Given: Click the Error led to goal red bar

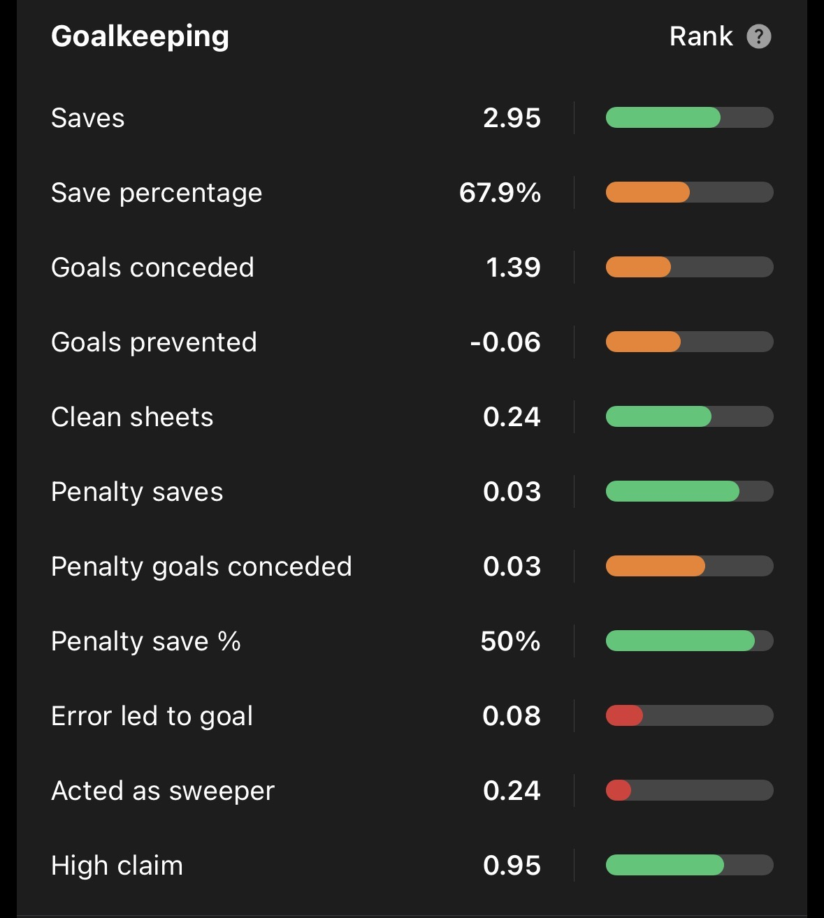Looking at the screenshot, I should pyautogui.click(x=624, y=715).
